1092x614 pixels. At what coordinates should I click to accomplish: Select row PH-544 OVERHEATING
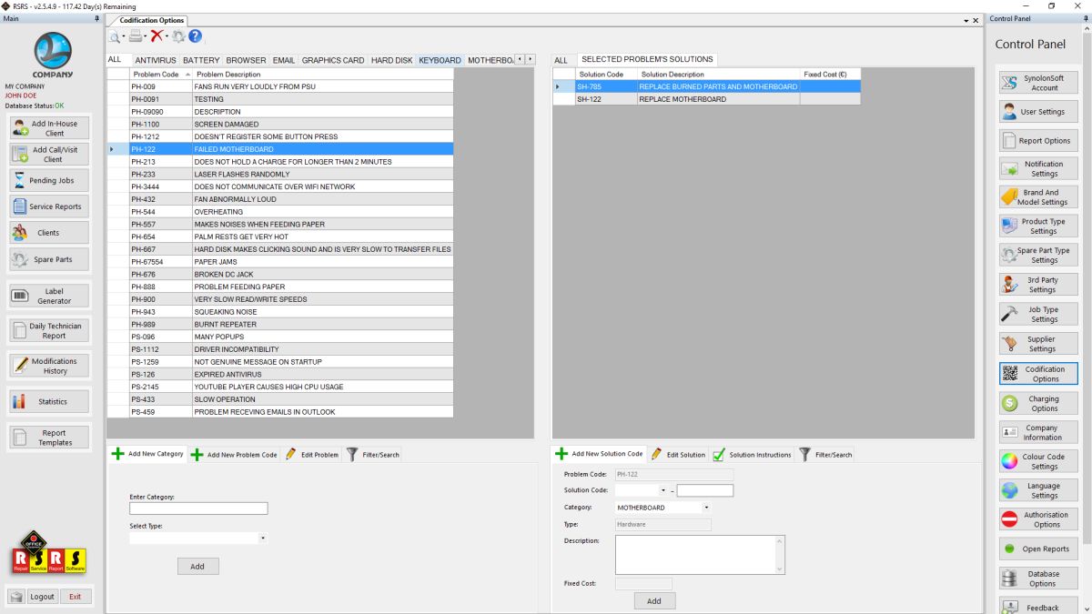coord(280,212)
